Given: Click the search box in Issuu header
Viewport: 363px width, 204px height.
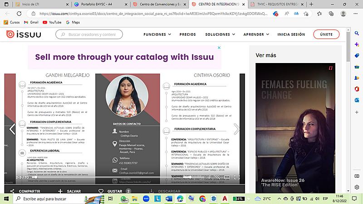Looking at the screenshot, I should pos(89,34).
